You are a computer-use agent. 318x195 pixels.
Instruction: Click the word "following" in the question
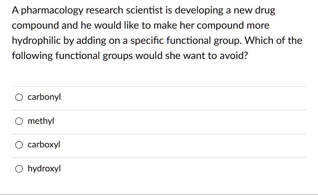pyautogui.click(x=32, y=56)
